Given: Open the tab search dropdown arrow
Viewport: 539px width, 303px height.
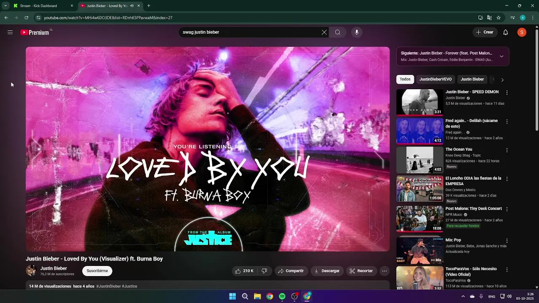Looking at the screenshot, I should (5, 6).
